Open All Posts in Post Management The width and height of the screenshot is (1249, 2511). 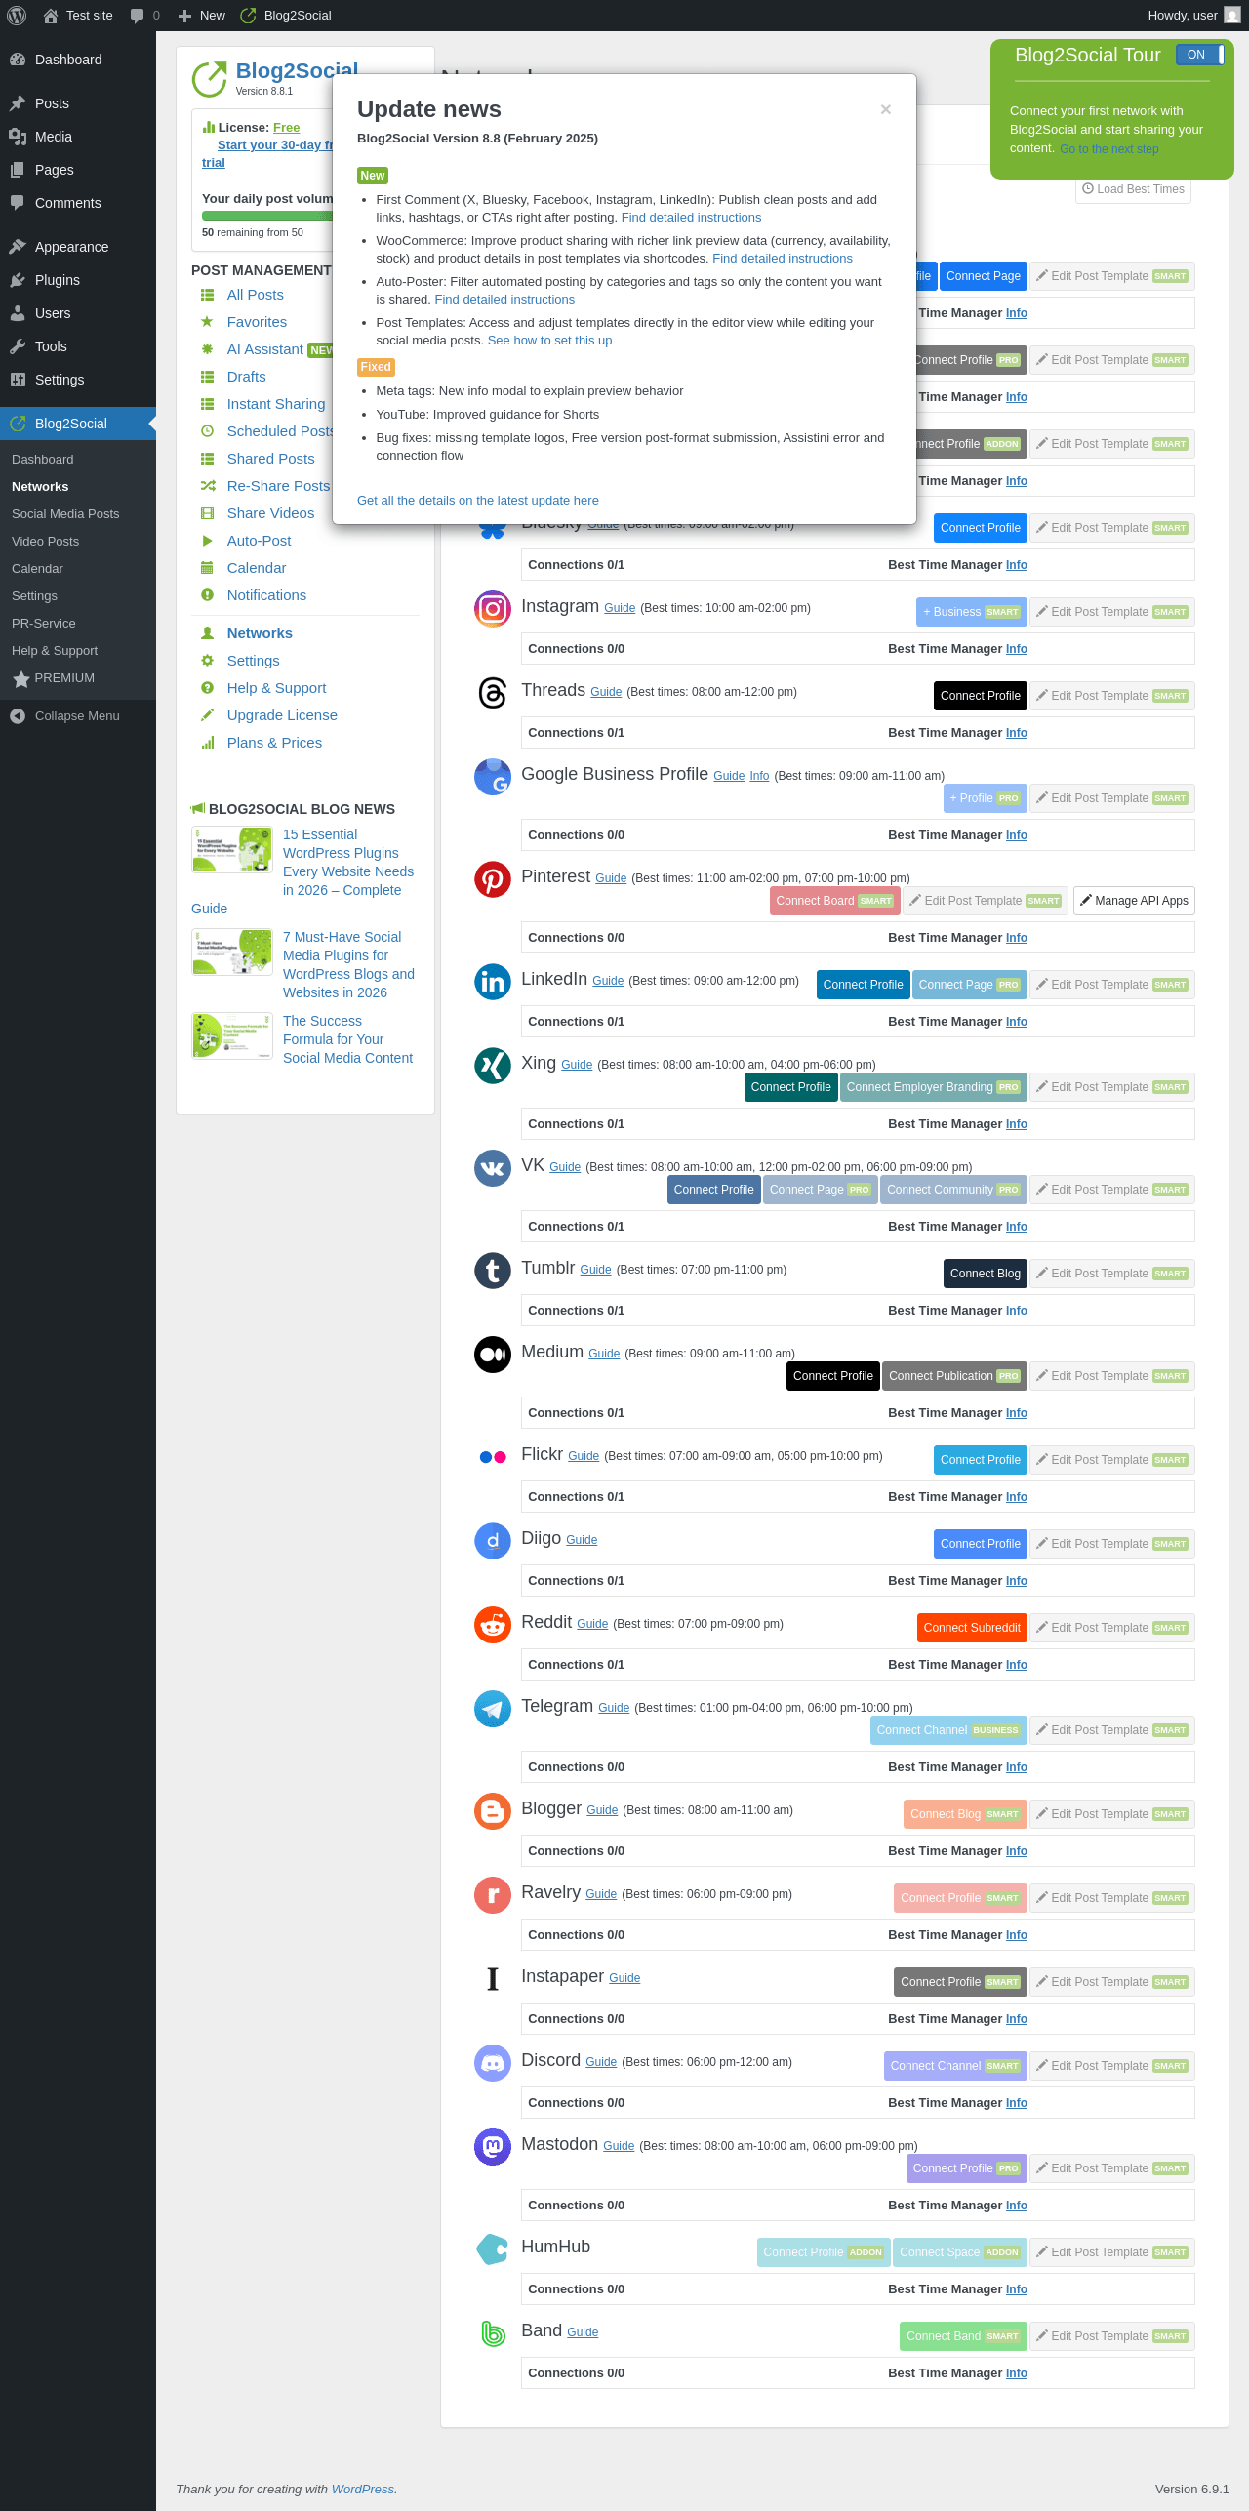click(x=256, y=295)
